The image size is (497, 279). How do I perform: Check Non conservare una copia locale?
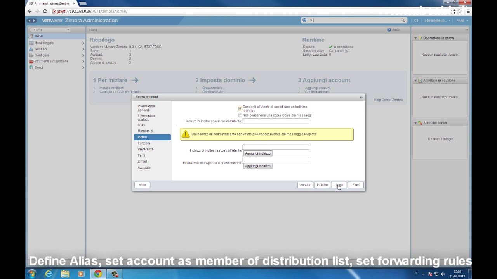tap(240, 115)
